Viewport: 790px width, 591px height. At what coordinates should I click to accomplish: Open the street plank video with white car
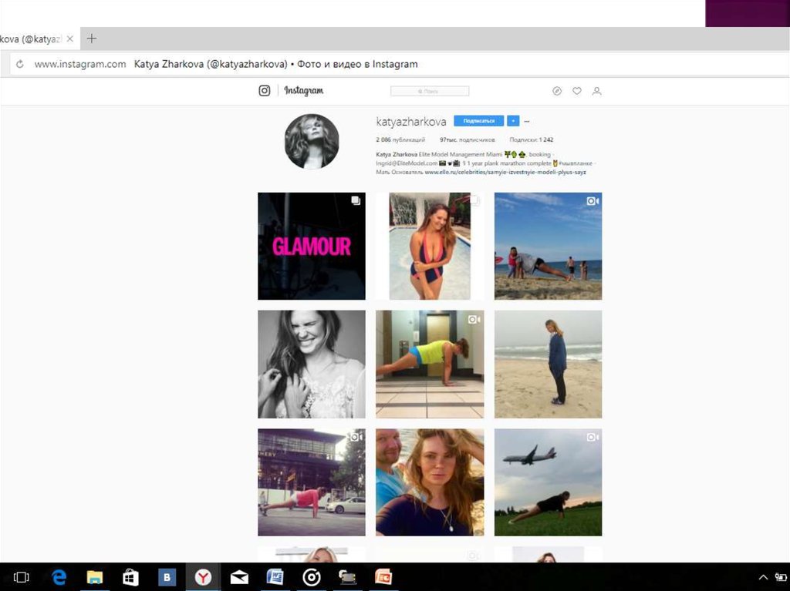click(312, 482)
